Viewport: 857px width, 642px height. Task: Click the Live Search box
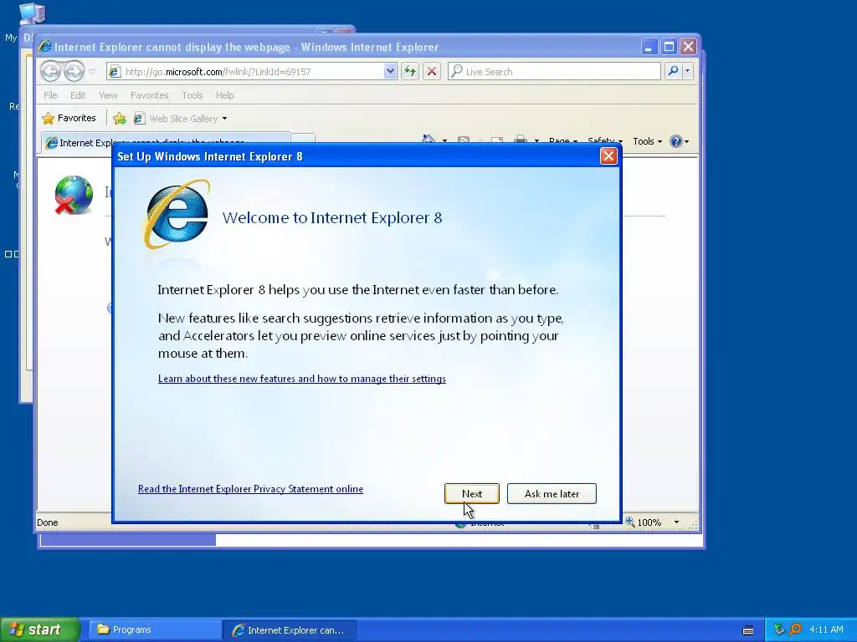tap(554, 72)
